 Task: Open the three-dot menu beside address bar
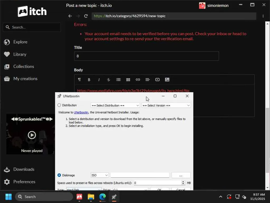263,16
